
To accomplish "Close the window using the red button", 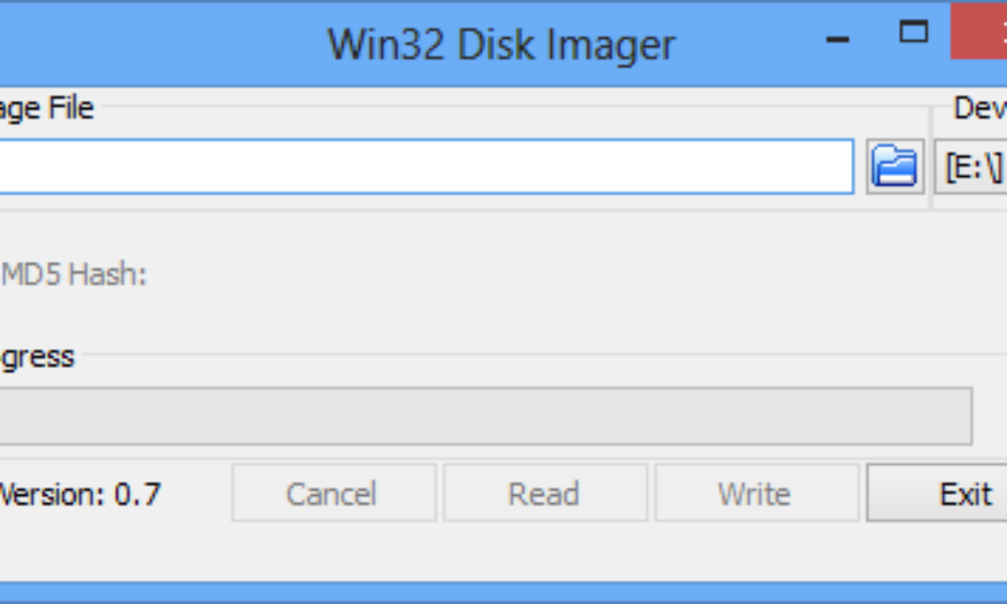I will click(980, 32).
